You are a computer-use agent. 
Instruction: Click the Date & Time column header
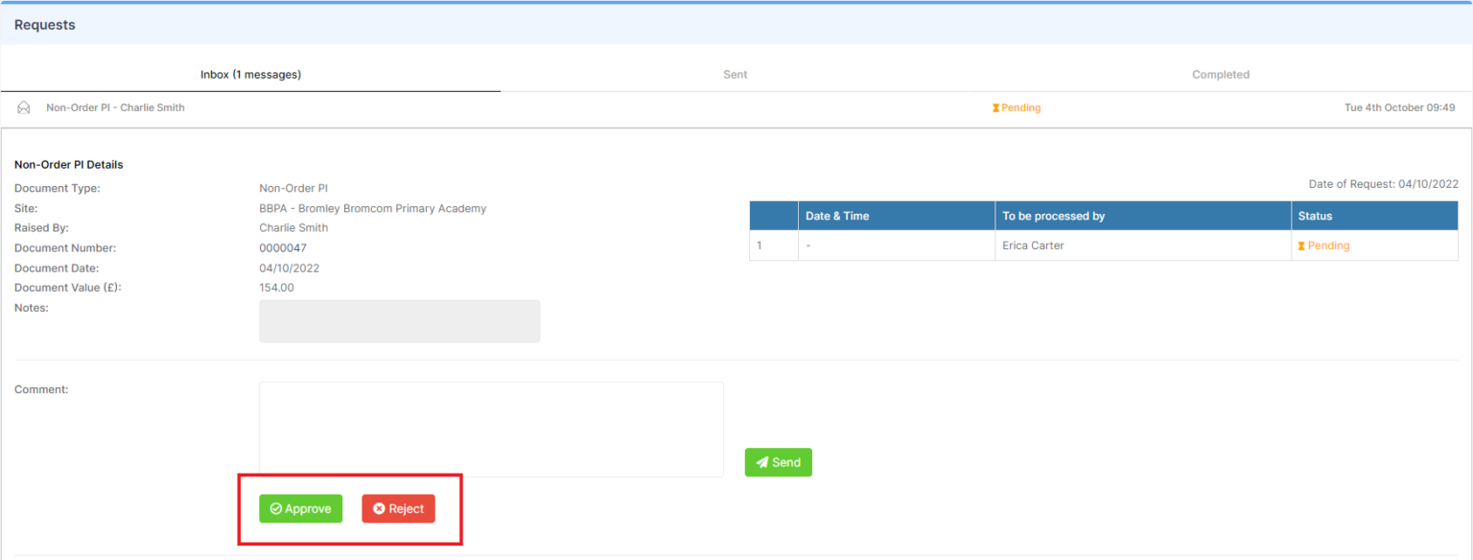click(837, 216)
